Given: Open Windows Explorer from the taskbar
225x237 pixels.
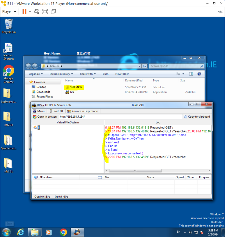Looking at the screenshot, I should (35, 232).
